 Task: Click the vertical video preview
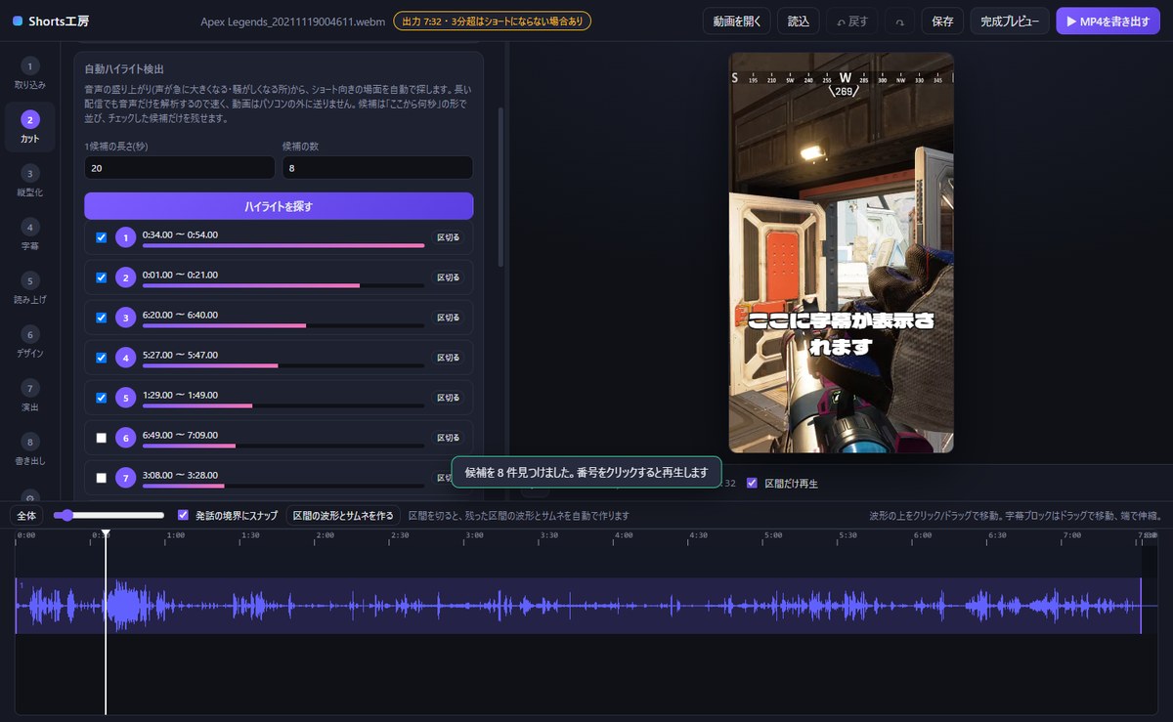coord(841,252)
